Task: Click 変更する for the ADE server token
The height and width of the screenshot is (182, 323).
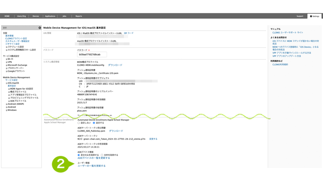Action: pos(153,139)
